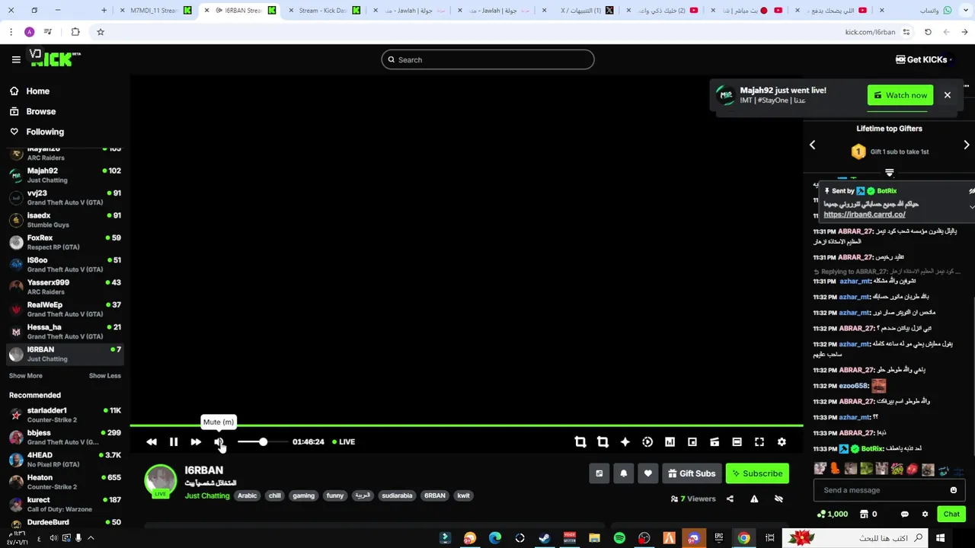Open channel points 1,000 balance
The height and width of the screenshot is (548, 975).
[833, 515]
